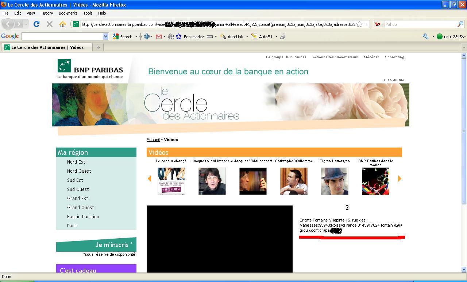Open the history dropdown next to Forward button

pos(26,24)
